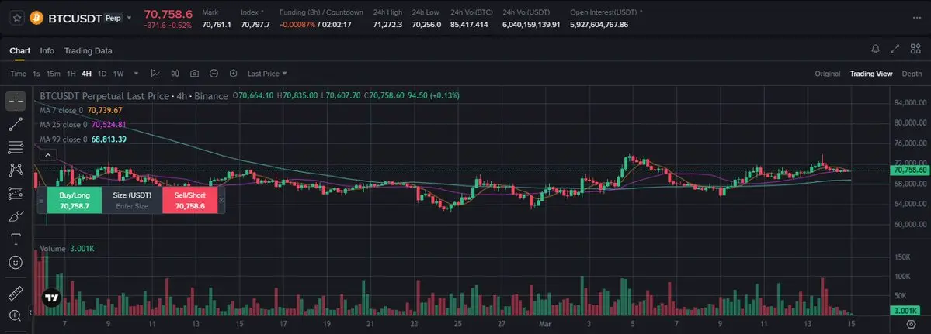Select the 1s interval
The height and width of the screenshot is (334, 931).
click(x=36, y=74)
